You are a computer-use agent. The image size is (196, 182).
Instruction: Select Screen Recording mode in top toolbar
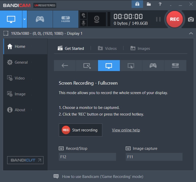tap(11, 19)
